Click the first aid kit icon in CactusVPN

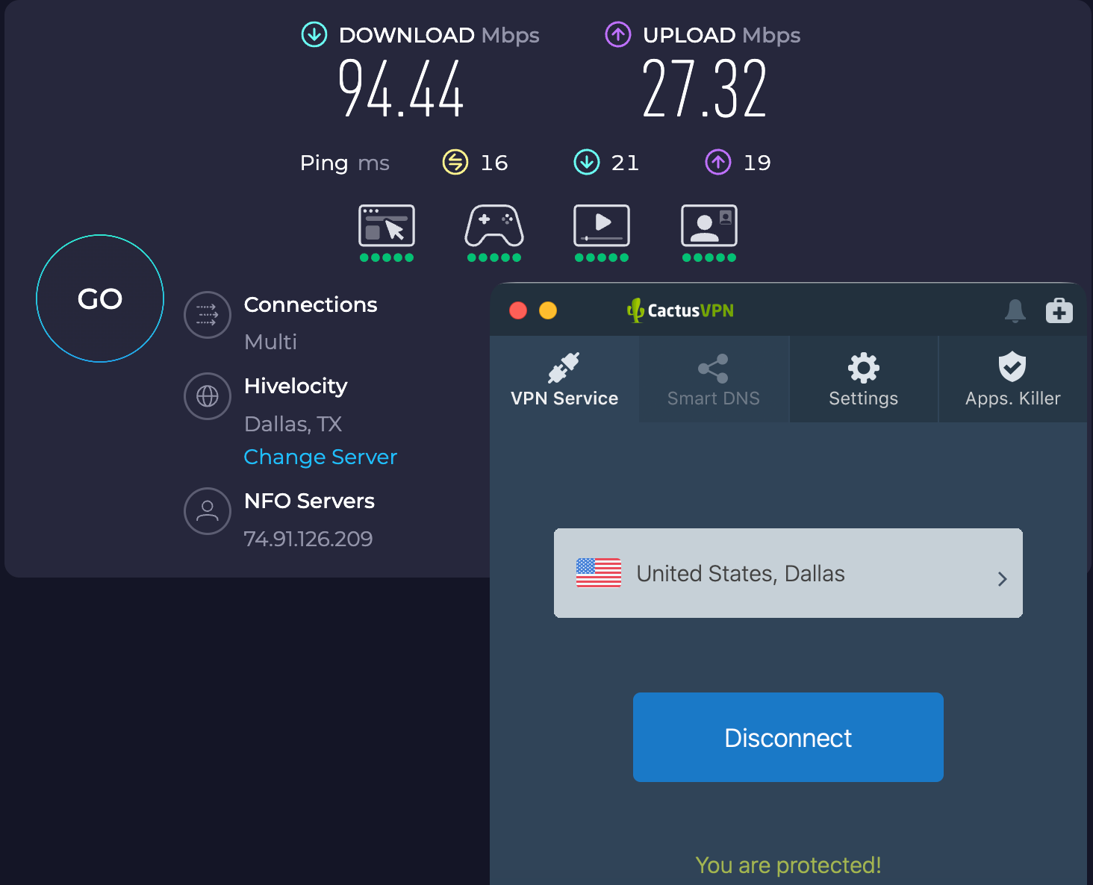click(1059, 310)
